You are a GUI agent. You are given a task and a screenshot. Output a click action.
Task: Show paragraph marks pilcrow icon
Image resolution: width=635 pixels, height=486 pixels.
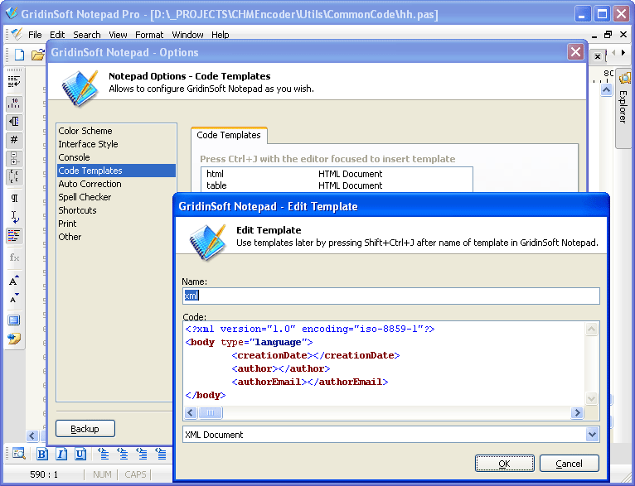(x=14, y=198)
